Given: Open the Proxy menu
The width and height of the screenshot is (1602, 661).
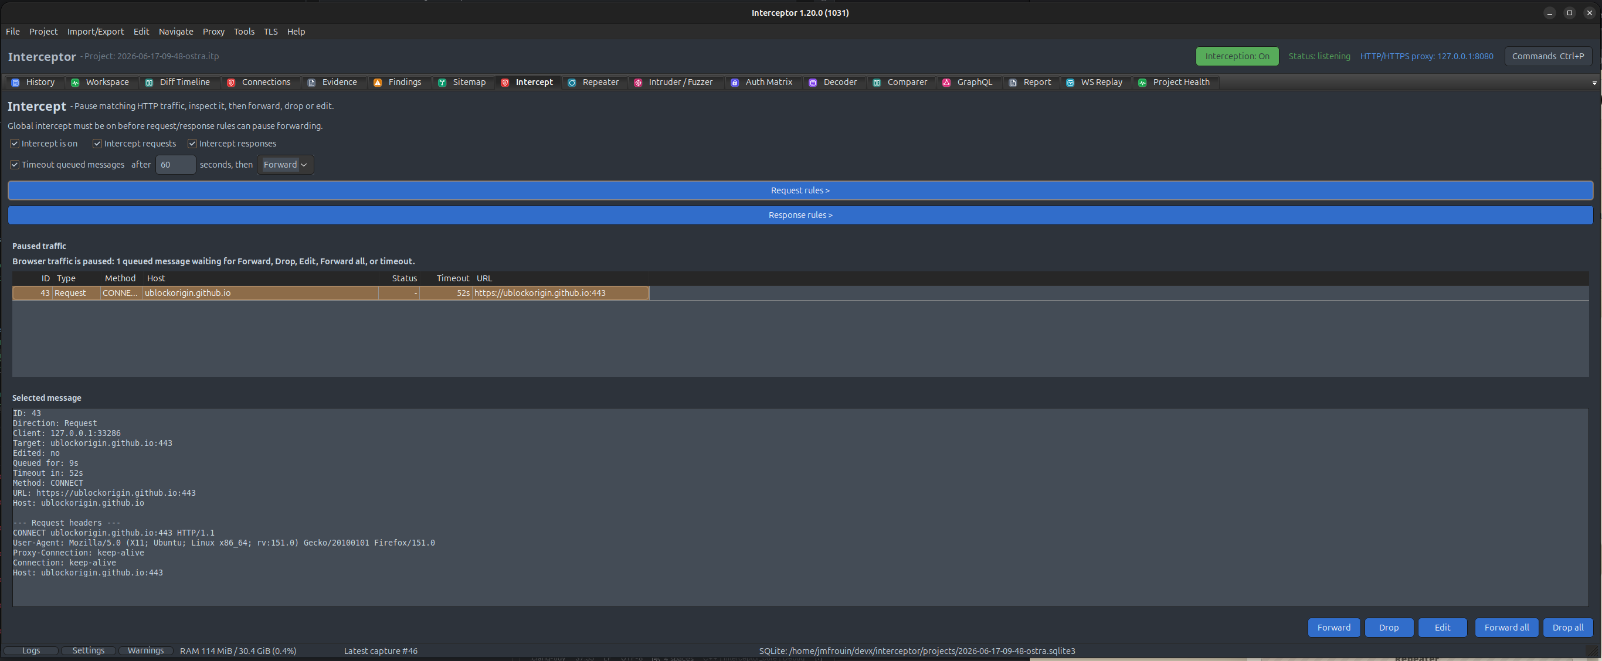Looking at the screenshot, I should 214,32.
